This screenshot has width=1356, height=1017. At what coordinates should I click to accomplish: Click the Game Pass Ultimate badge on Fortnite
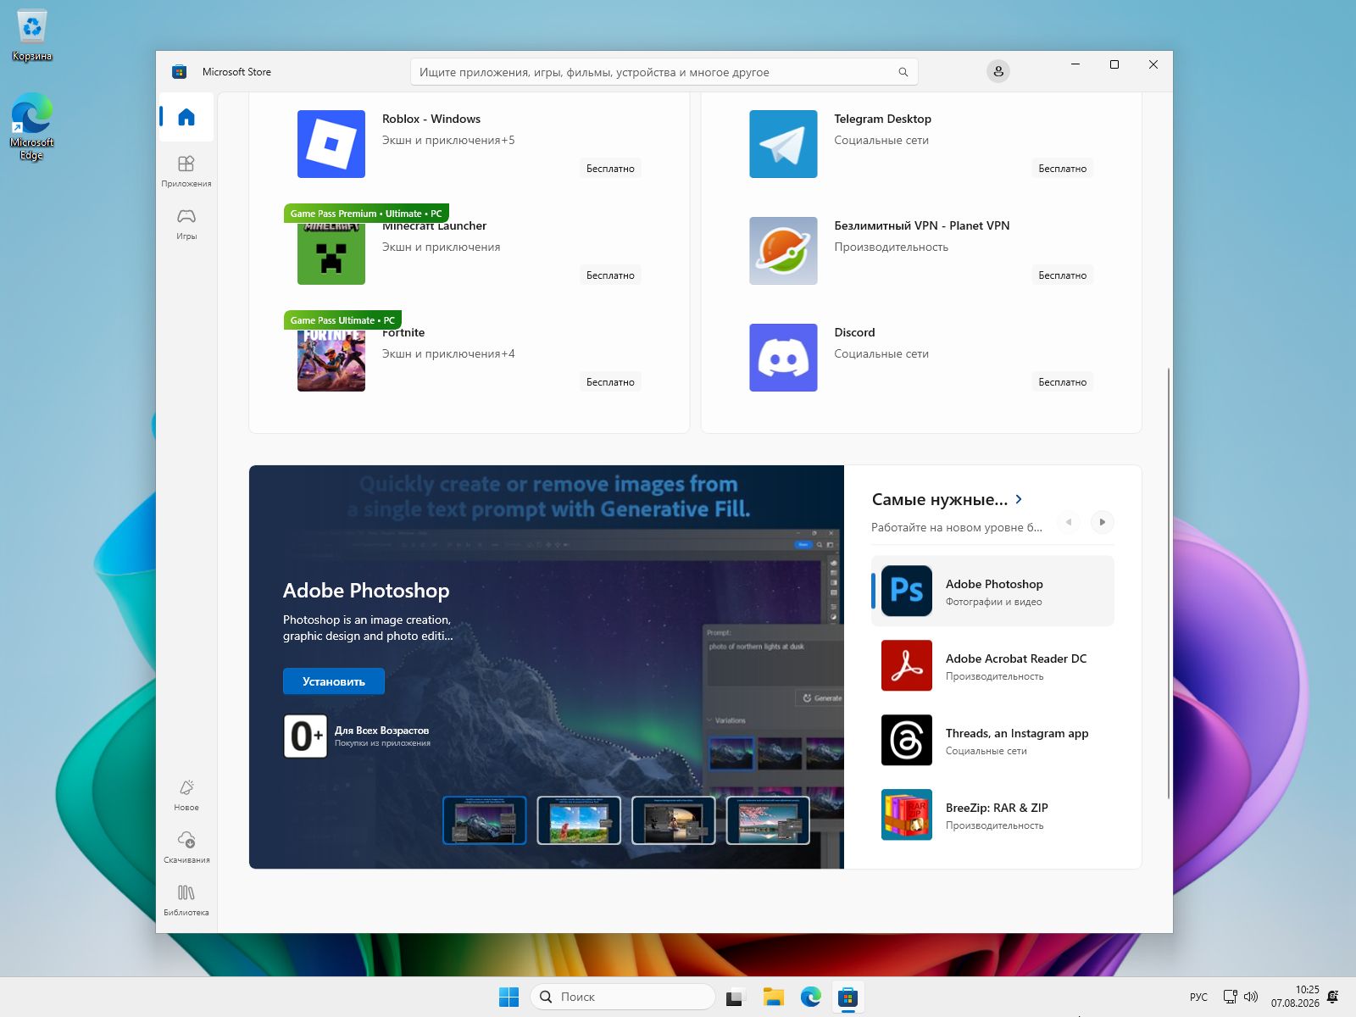[342, 320]
